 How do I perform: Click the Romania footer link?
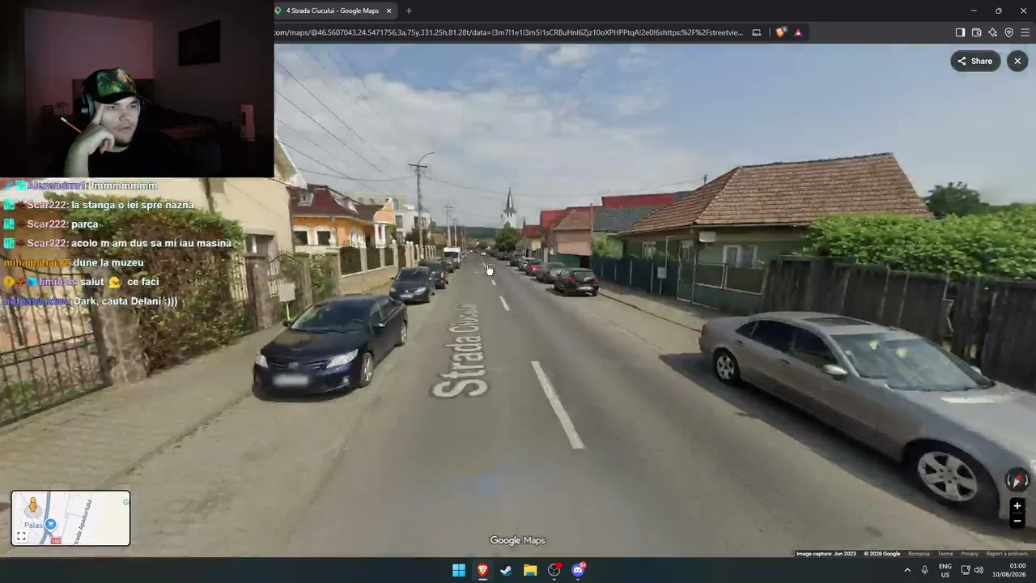pyautogui.click(x=919, y=554)
